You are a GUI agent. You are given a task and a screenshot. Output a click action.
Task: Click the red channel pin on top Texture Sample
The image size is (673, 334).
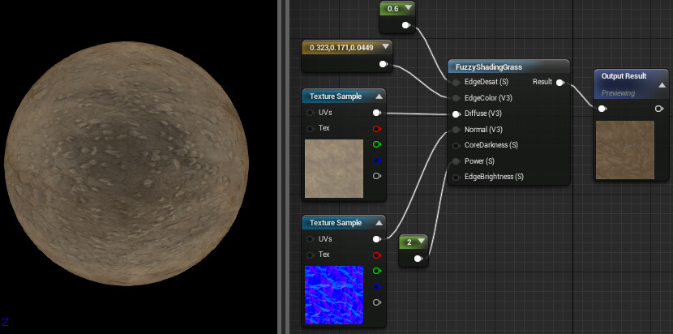[x=375, y=128]
